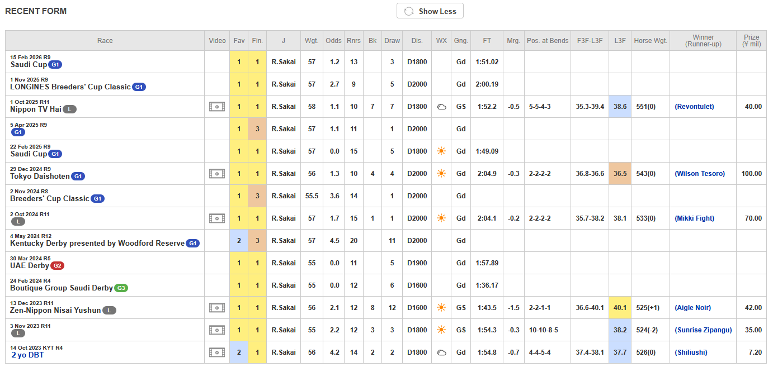Click the sun icon in Tokyo Daishoten row
Image resolution: width=773 pixels, height=367 pixels.
[x=441, y=174]
